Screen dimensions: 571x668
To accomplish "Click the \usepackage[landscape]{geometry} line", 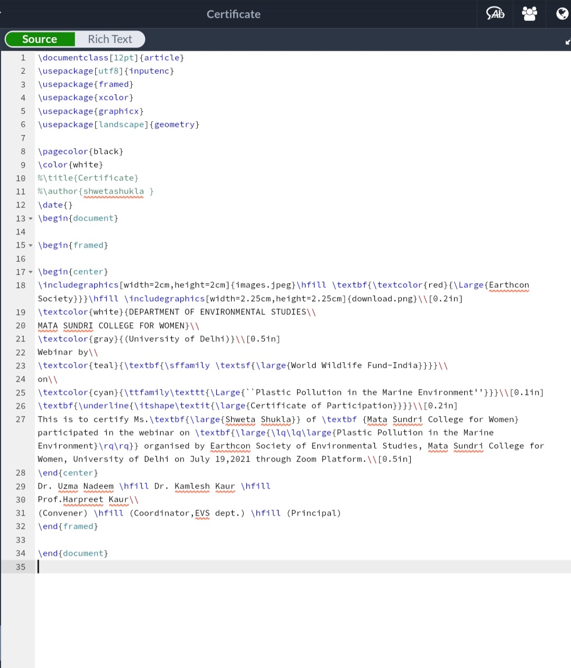I will coord(118,124).
